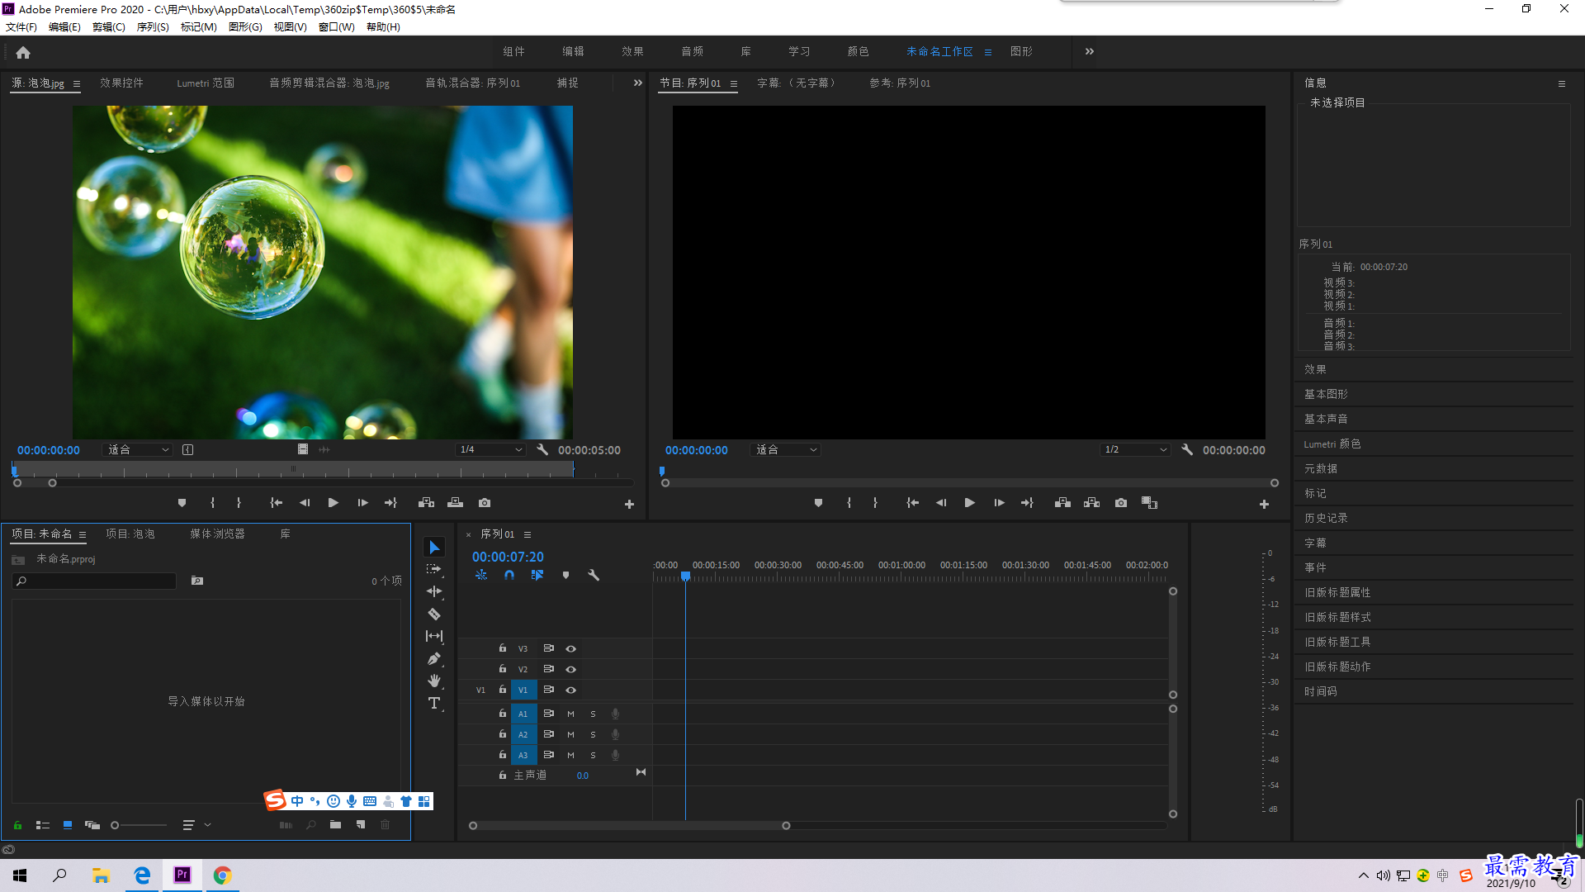Screen dimensions: 1585x892
Task: Mute audio track A1
Action: click(x=570, y=714)
